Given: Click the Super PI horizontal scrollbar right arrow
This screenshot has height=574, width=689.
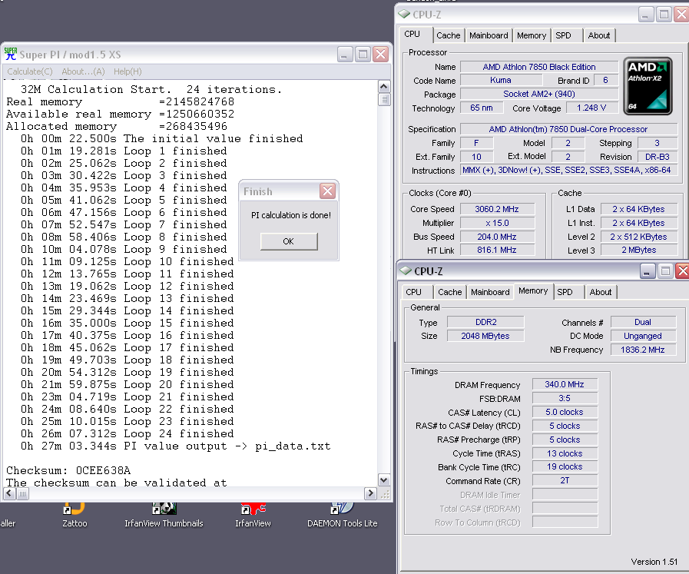Looking at the screenshot, I should click(370, 494).
